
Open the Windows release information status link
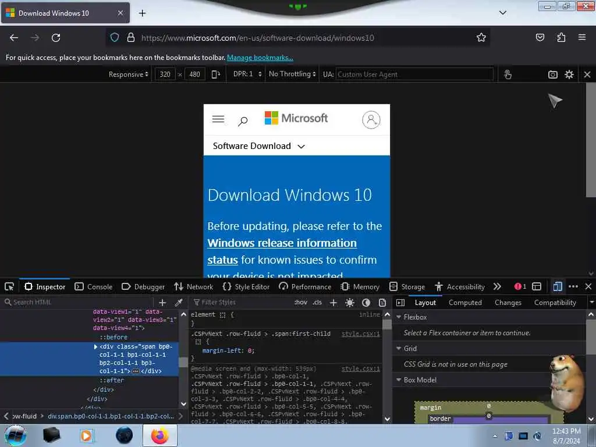coord(282,251)
